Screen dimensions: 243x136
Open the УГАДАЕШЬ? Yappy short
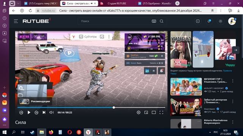(x=181, y=49)
